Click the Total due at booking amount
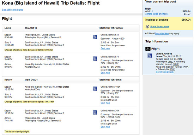194x135 pixels. (186, 20)
